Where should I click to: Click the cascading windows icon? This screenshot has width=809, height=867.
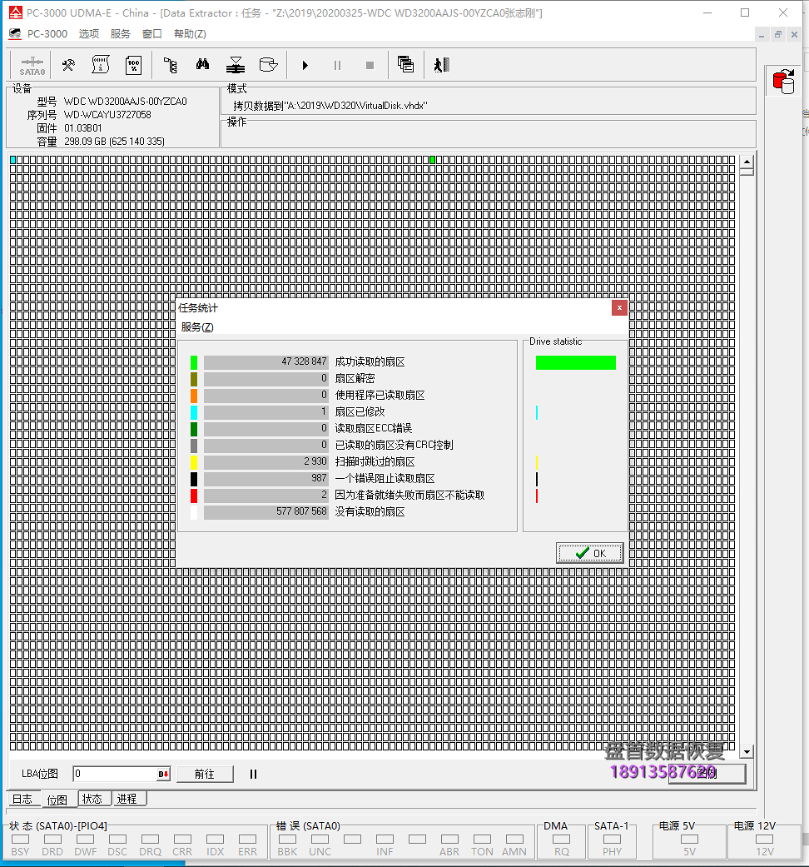click(405, 65)
